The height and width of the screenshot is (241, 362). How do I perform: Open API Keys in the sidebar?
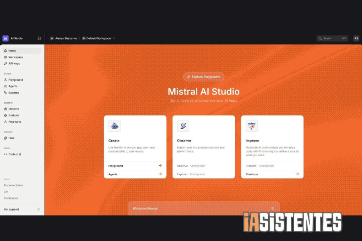(22, 63)
